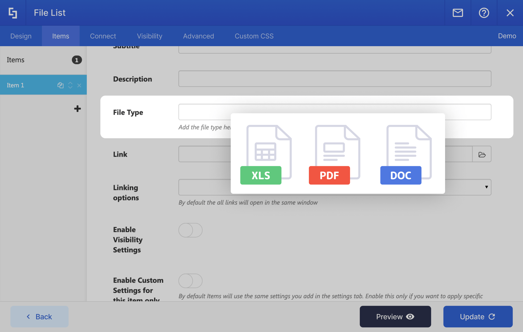The image size is (523, 332).
Task: Click the mail envelope icon in header
Action: [x=458, y=13]
